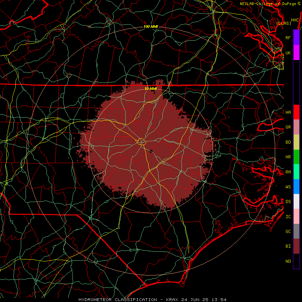
Task: Click the HR legend label
Action: tap(288, 157)
